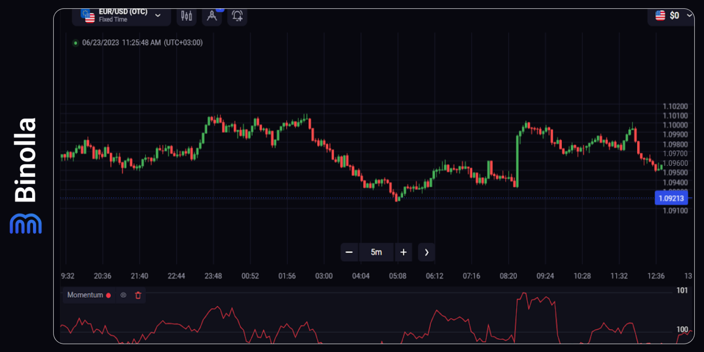Select the drawing tools icon

[x=212, y=16]
